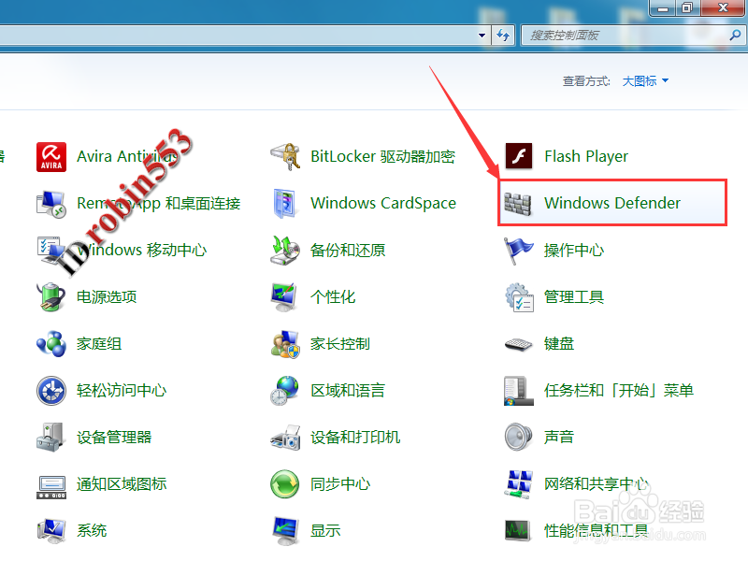
Task: Open the 声音 link text
Action: click(x=559, y=437)
